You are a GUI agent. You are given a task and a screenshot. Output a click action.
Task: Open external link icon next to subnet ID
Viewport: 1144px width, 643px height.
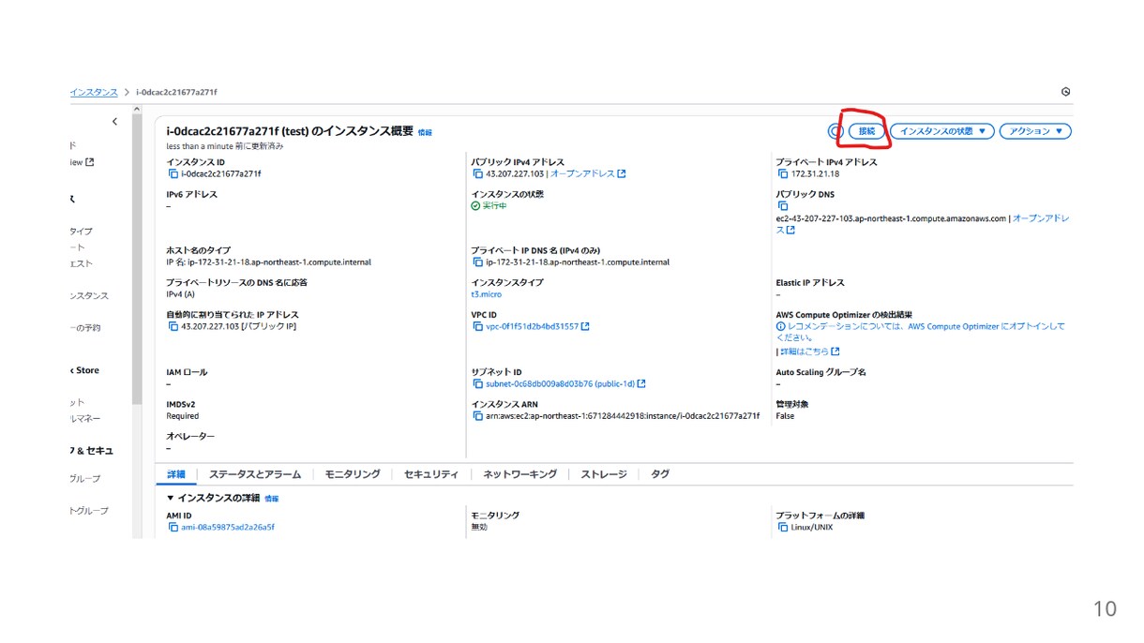point(641,384)
